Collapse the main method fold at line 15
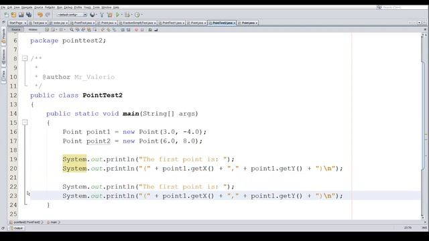The image size is (429, 241). pyautogui.click(x=25, y=122)
